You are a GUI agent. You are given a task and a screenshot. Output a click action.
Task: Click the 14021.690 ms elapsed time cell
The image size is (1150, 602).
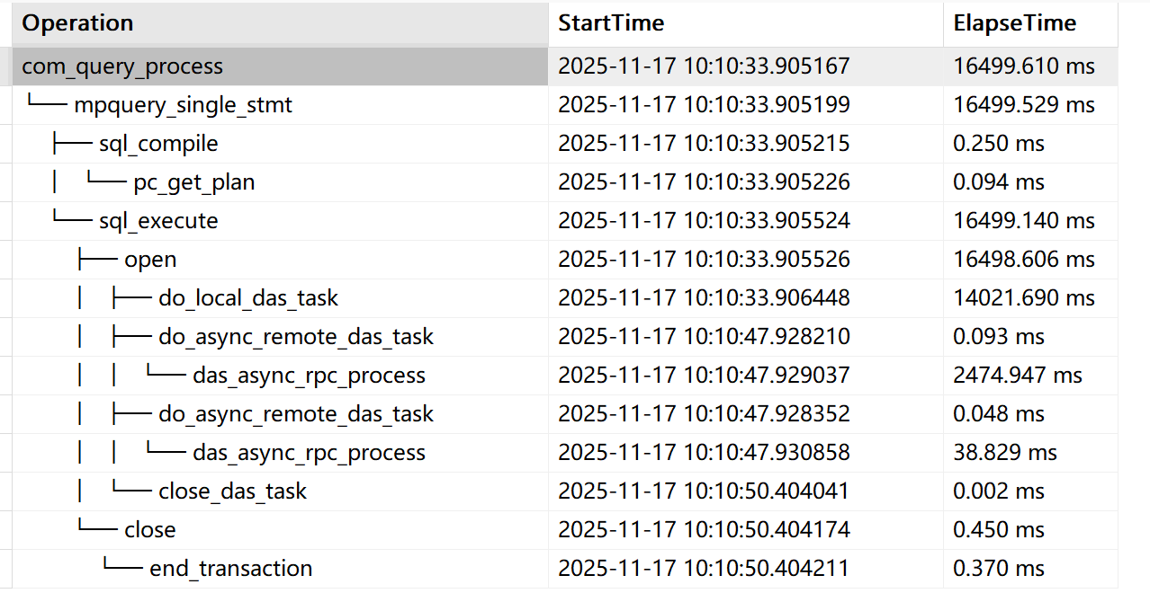click(1024, 298)
